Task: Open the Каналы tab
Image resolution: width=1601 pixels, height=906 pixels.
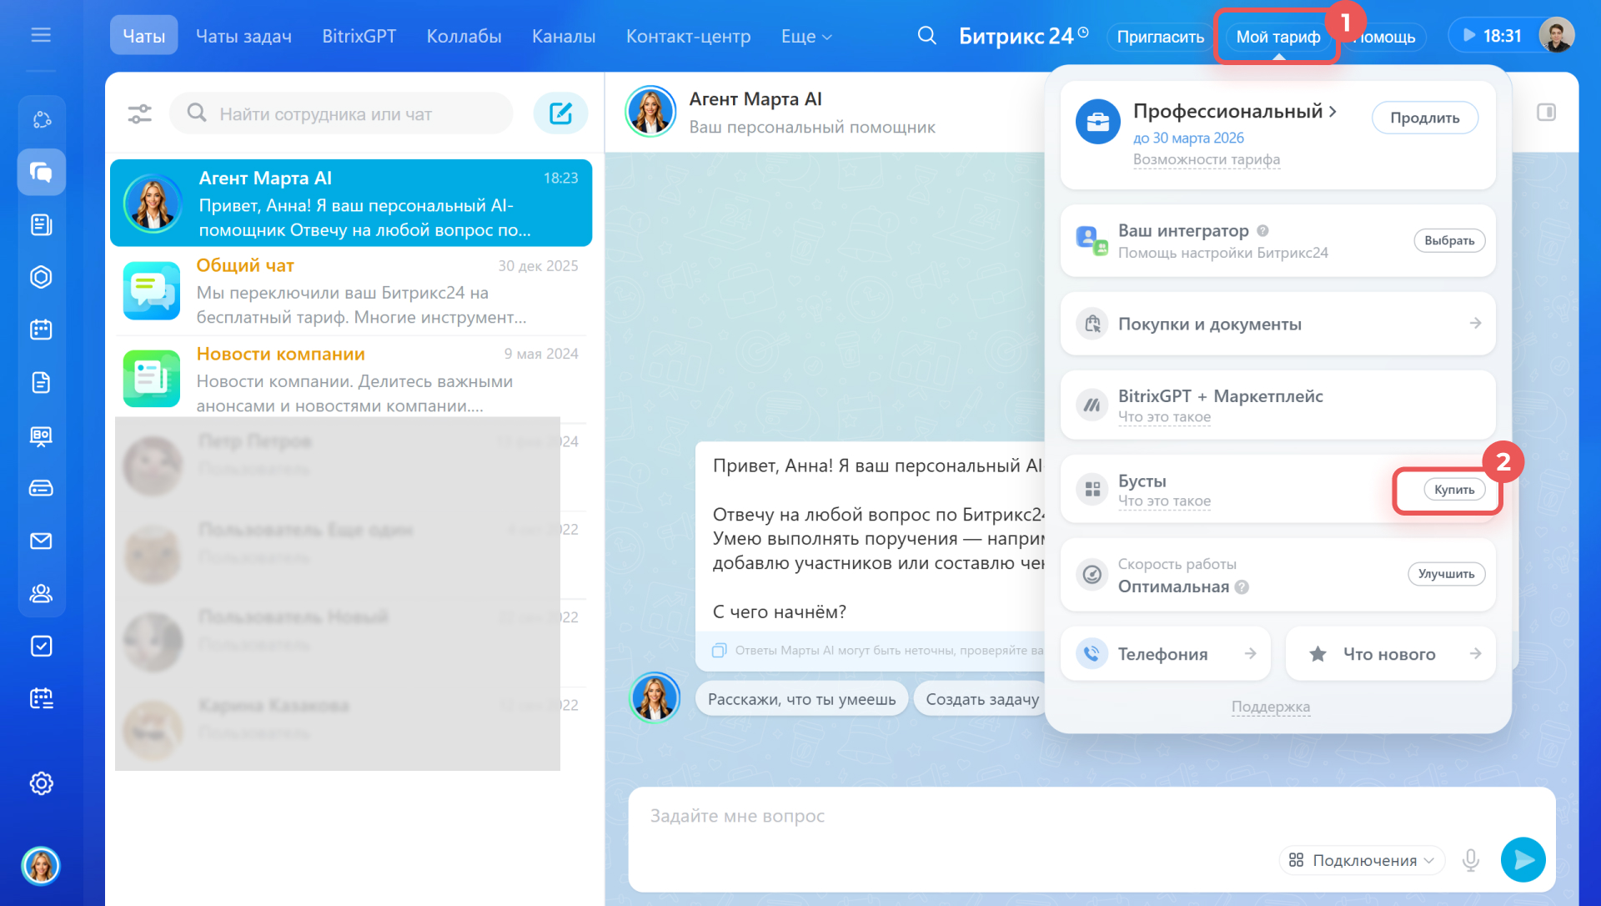Action: pos(564,37)
